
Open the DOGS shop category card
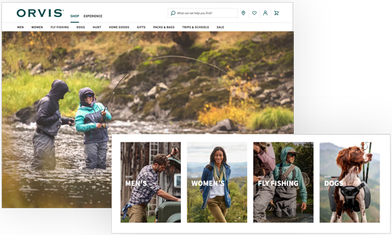pos(350,182)
